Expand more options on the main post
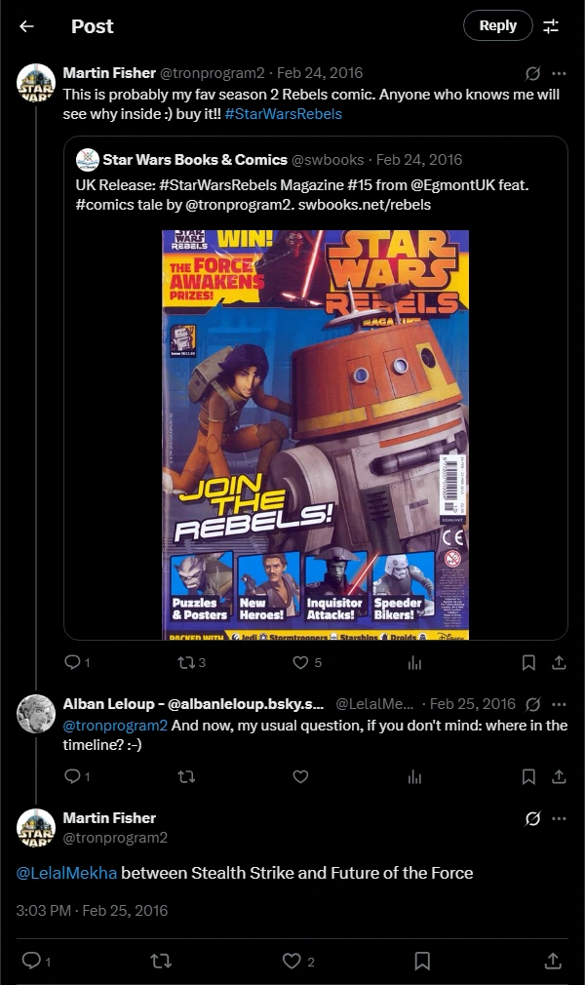Screen dimensions: 585x985 [x=559, y=818]
